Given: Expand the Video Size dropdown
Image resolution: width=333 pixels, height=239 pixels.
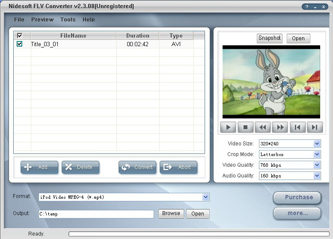Looking at the screenshot, I should pos(317,144).
